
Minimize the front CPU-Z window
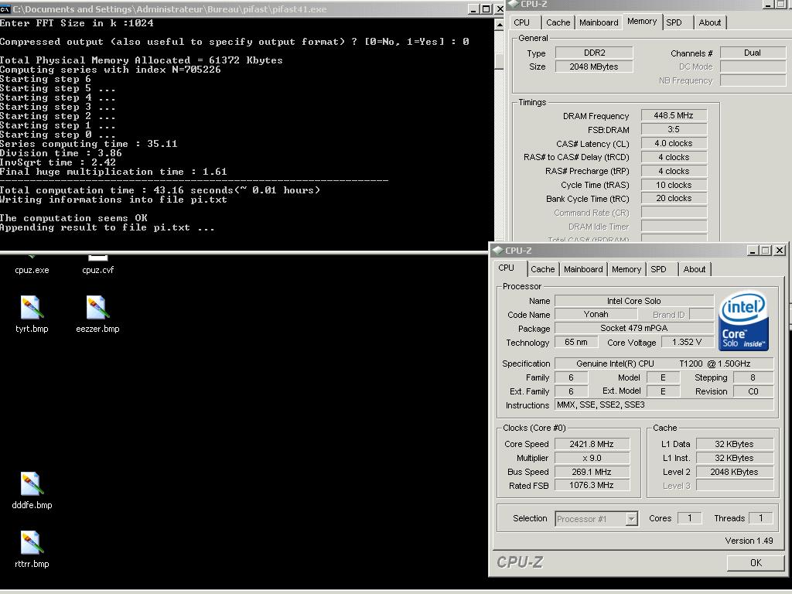753,250
